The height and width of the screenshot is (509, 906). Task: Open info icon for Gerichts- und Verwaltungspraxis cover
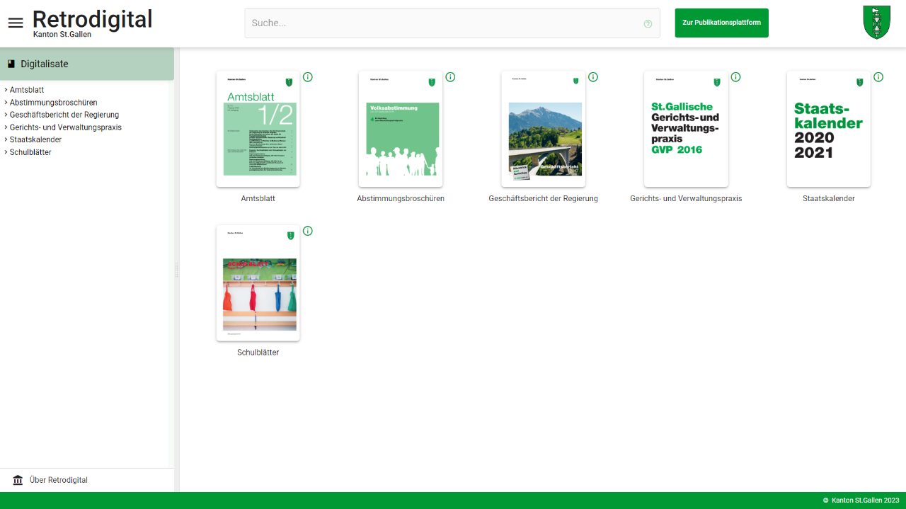[735, 77]
